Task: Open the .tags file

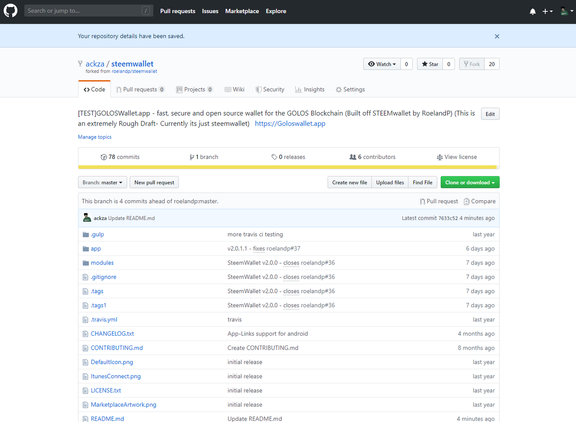Action: tap(97, 291)
